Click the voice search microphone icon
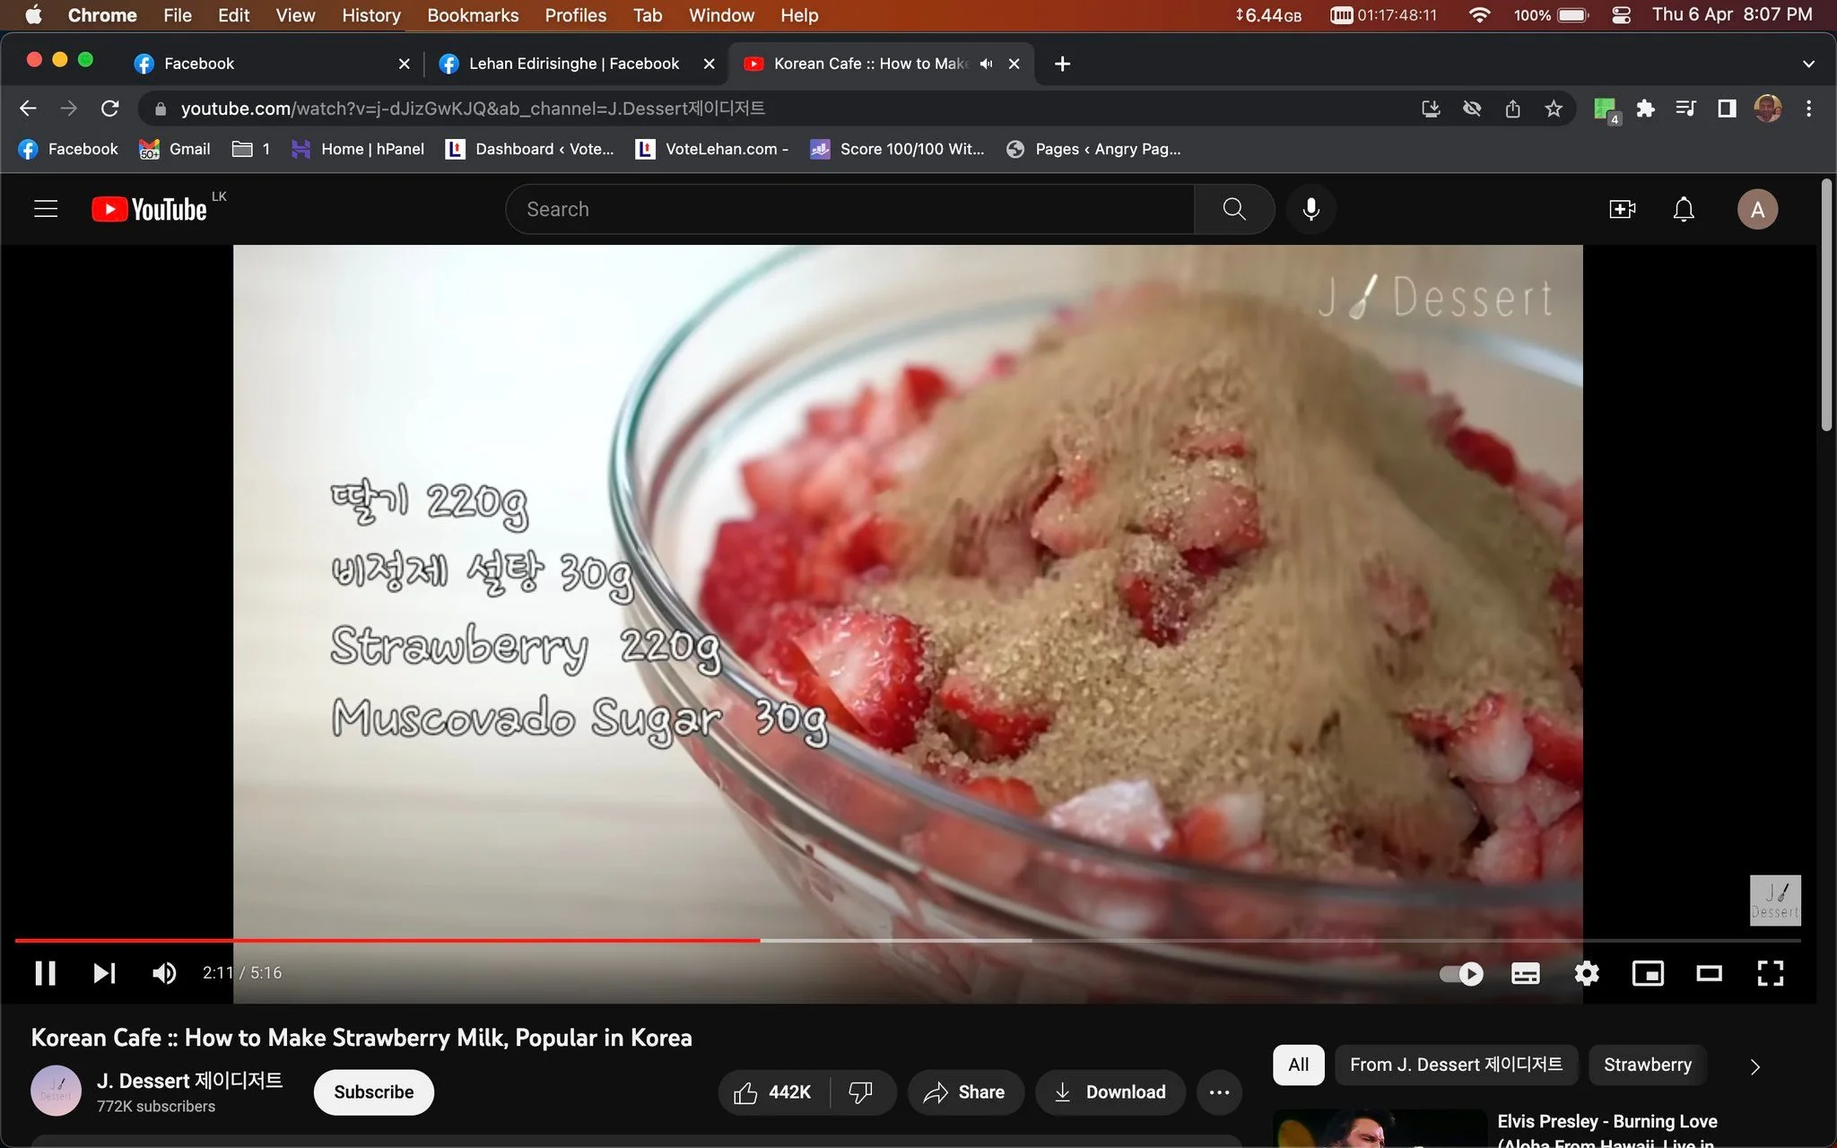Viewport: 1837px width, 1148px height. [1310, 209]
